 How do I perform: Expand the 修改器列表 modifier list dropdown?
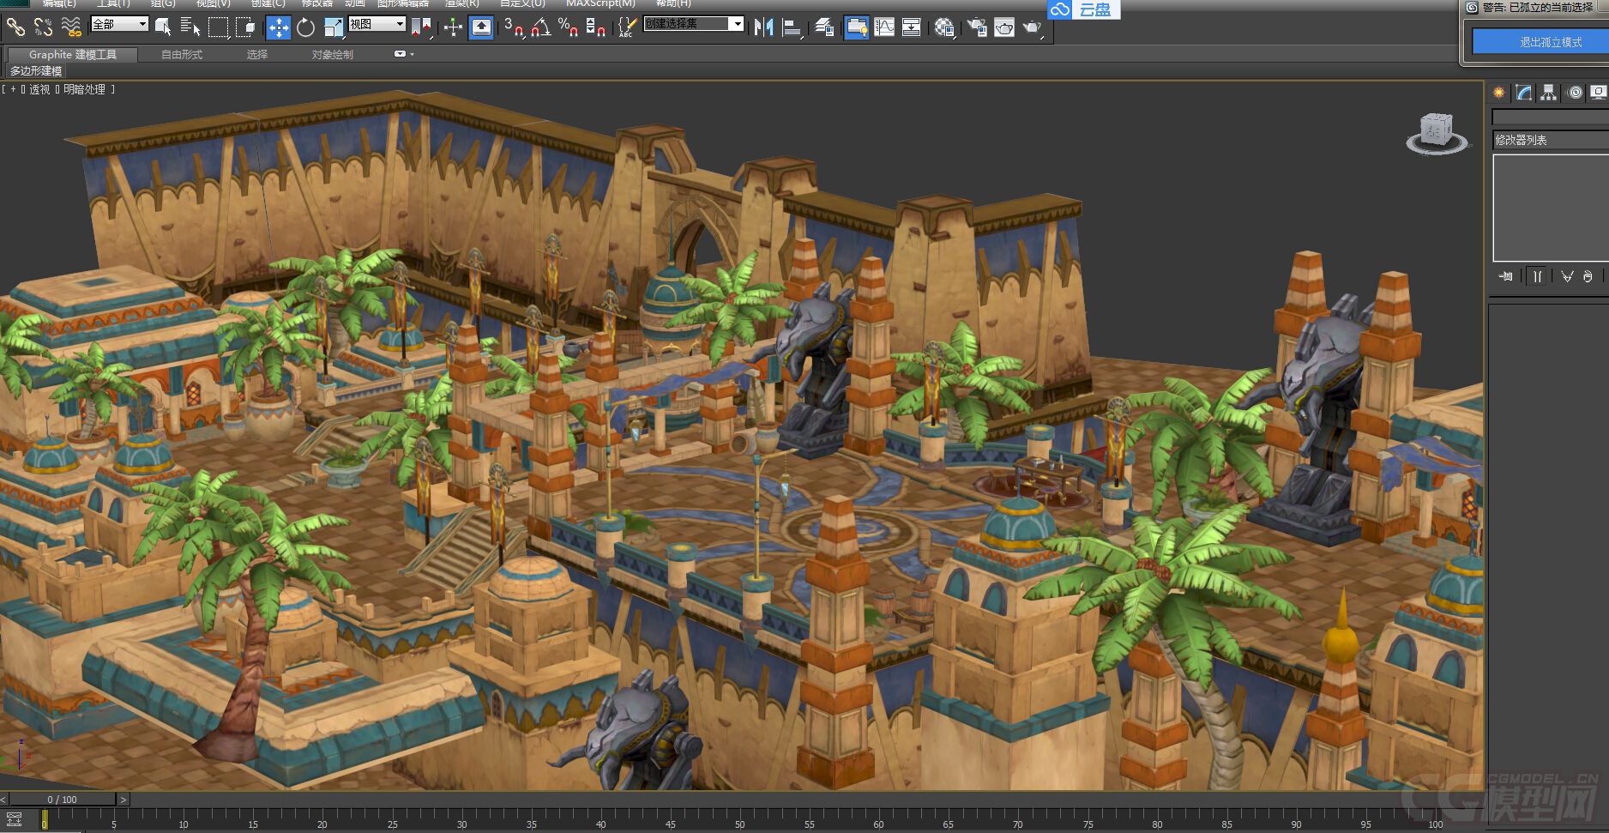tap(1551, 140)
